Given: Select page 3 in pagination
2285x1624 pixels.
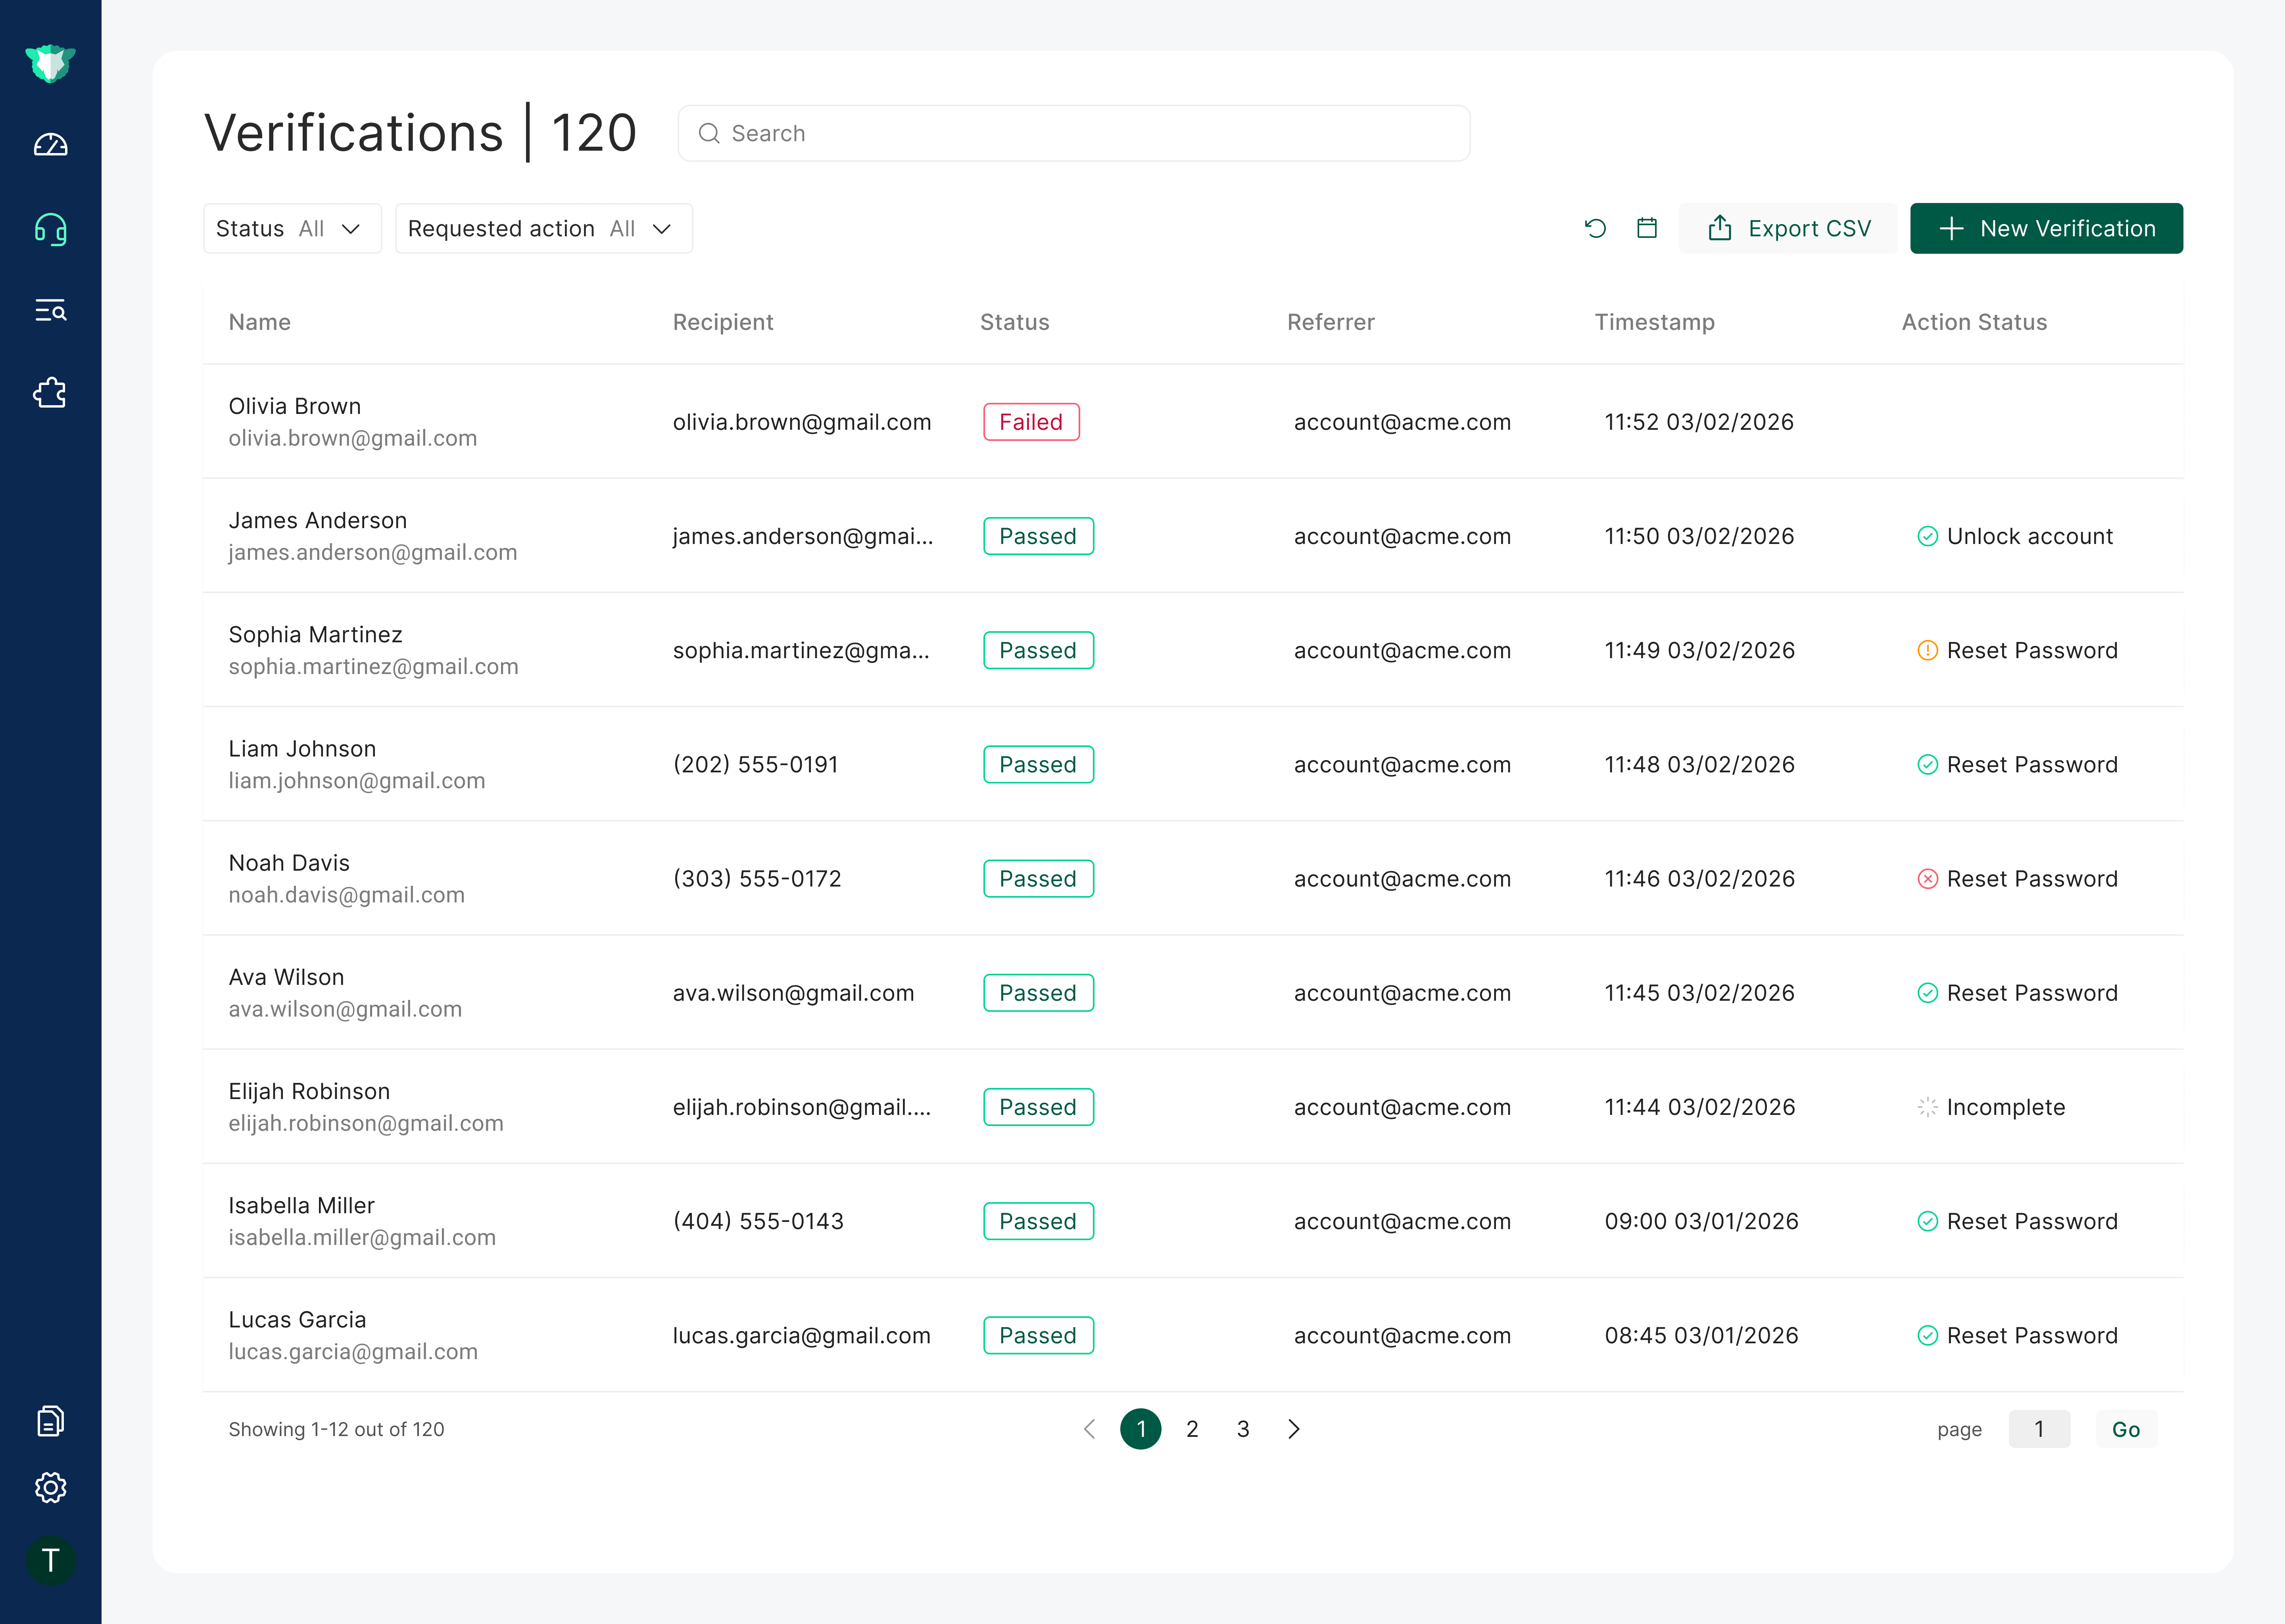Looking at the screenshot, I should pyautogui.click(x=1242, y=1429).
